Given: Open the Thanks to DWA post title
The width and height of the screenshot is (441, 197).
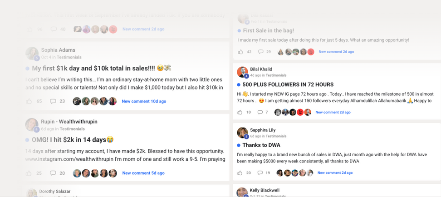Looking at the screenshot, I should click(261, 145).
